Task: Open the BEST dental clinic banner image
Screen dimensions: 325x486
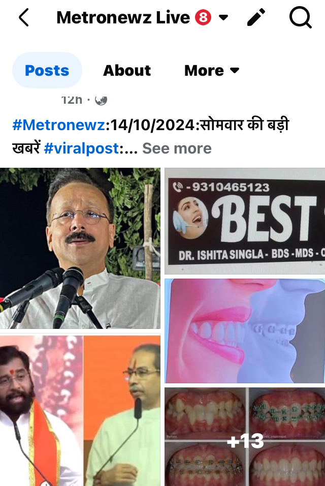Action: [245, 221]
